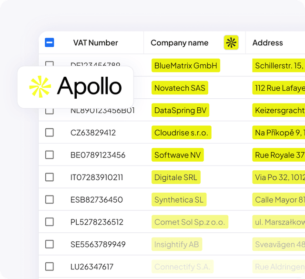Select the Softwave NV cell
The image size is (305, 279).
pos(178,155)
